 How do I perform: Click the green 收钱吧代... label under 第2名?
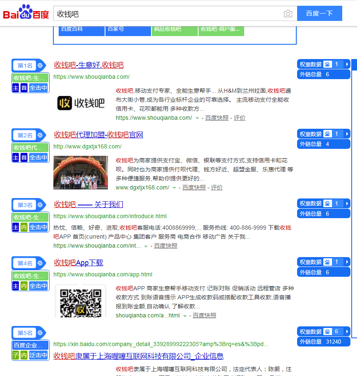(30, 148)
